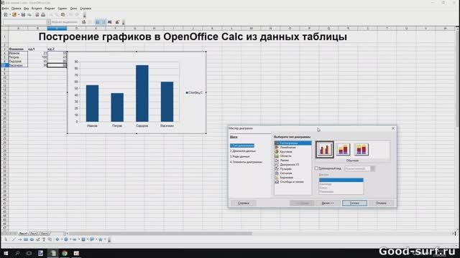Switch to the Лист2 sheet tab
Viewport: 460px width, 258px height.
coord(34,234)
